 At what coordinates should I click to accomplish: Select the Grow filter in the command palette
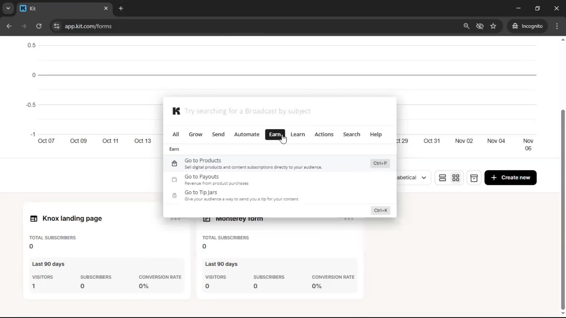tap(195, 134)
